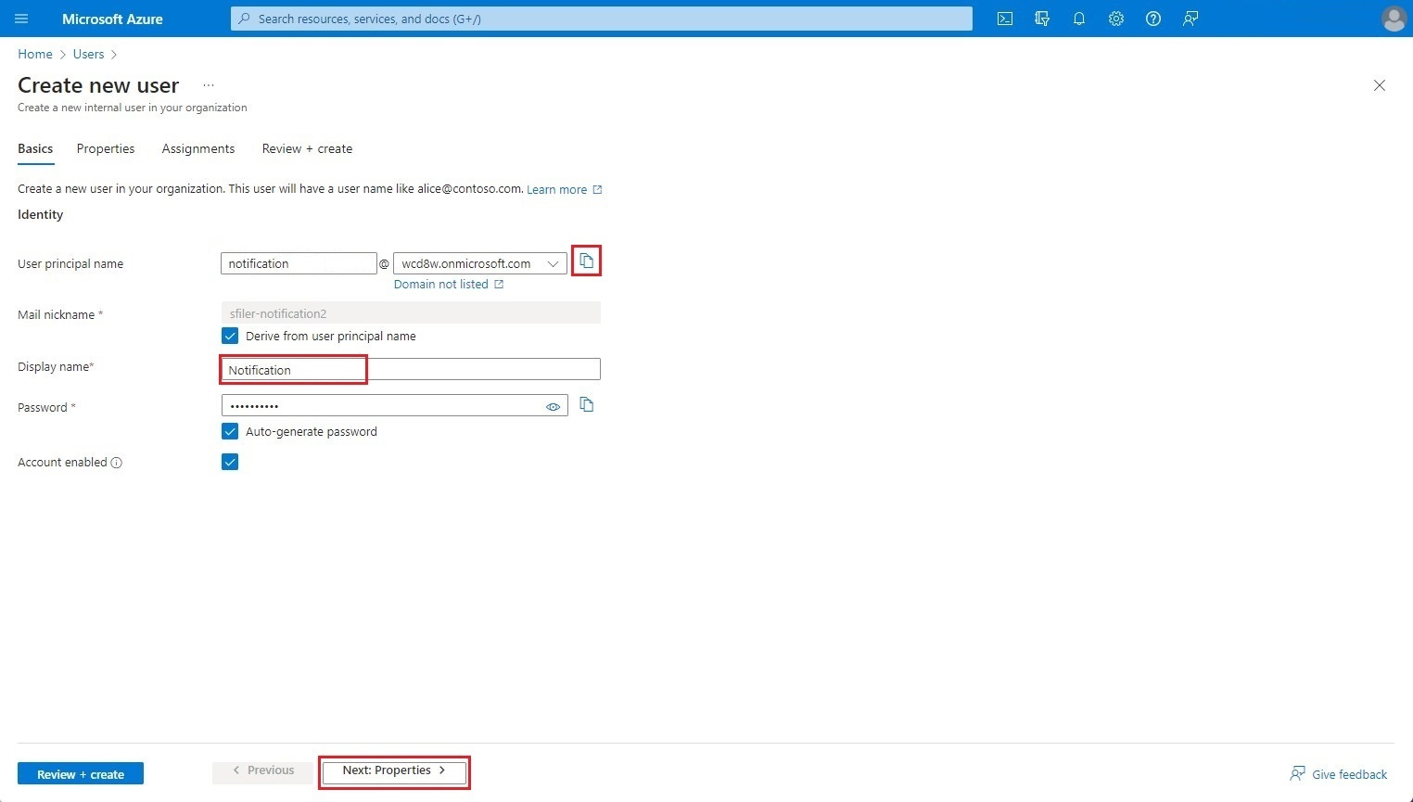Show the password using the eye icon
The height and width of the screenshot is (802, 1413).
[x=554, y=406]
